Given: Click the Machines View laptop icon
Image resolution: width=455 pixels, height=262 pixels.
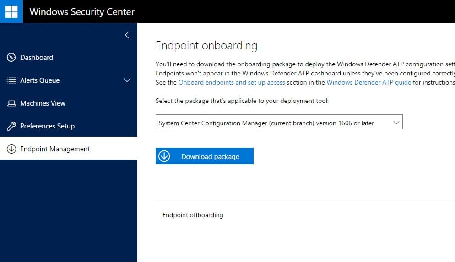Looking at the screenshot, I should 11,103.
